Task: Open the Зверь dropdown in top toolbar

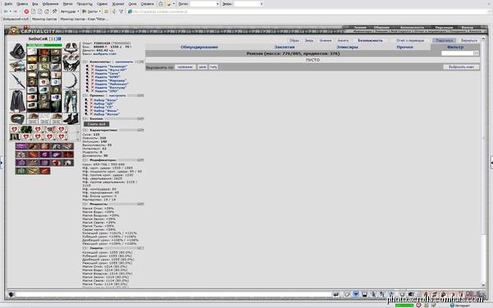Action: coord(261,4)
